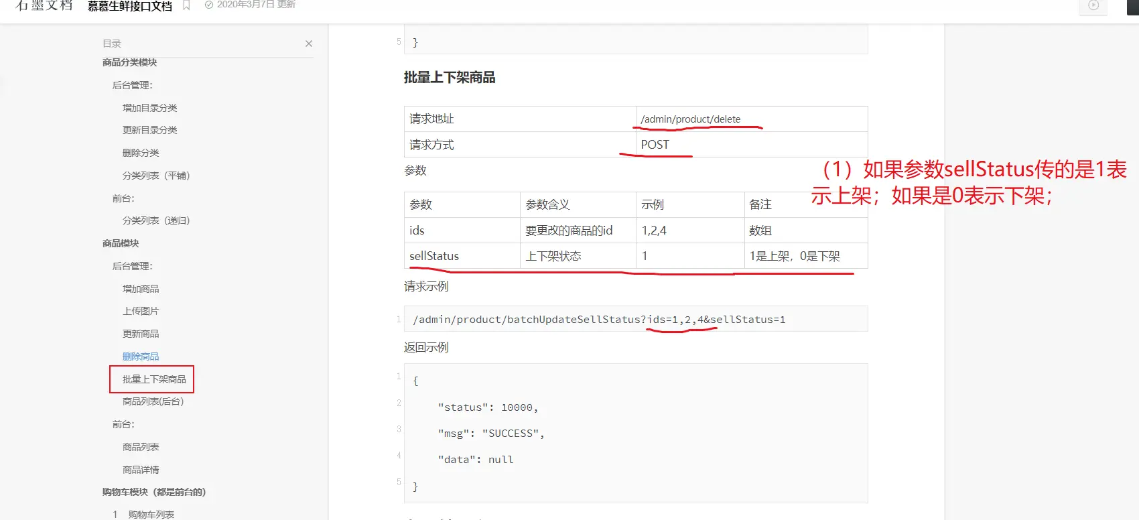Image resolution: width=1139 pixels, height=520 pixels.
Task: Open the 2020年3月7日 更新 revision info
Action: 256,5
